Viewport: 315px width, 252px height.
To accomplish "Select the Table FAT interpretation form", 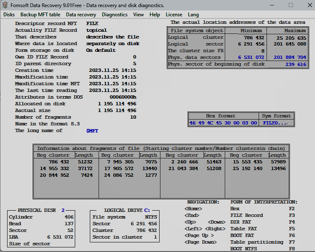I will (244, 229).
